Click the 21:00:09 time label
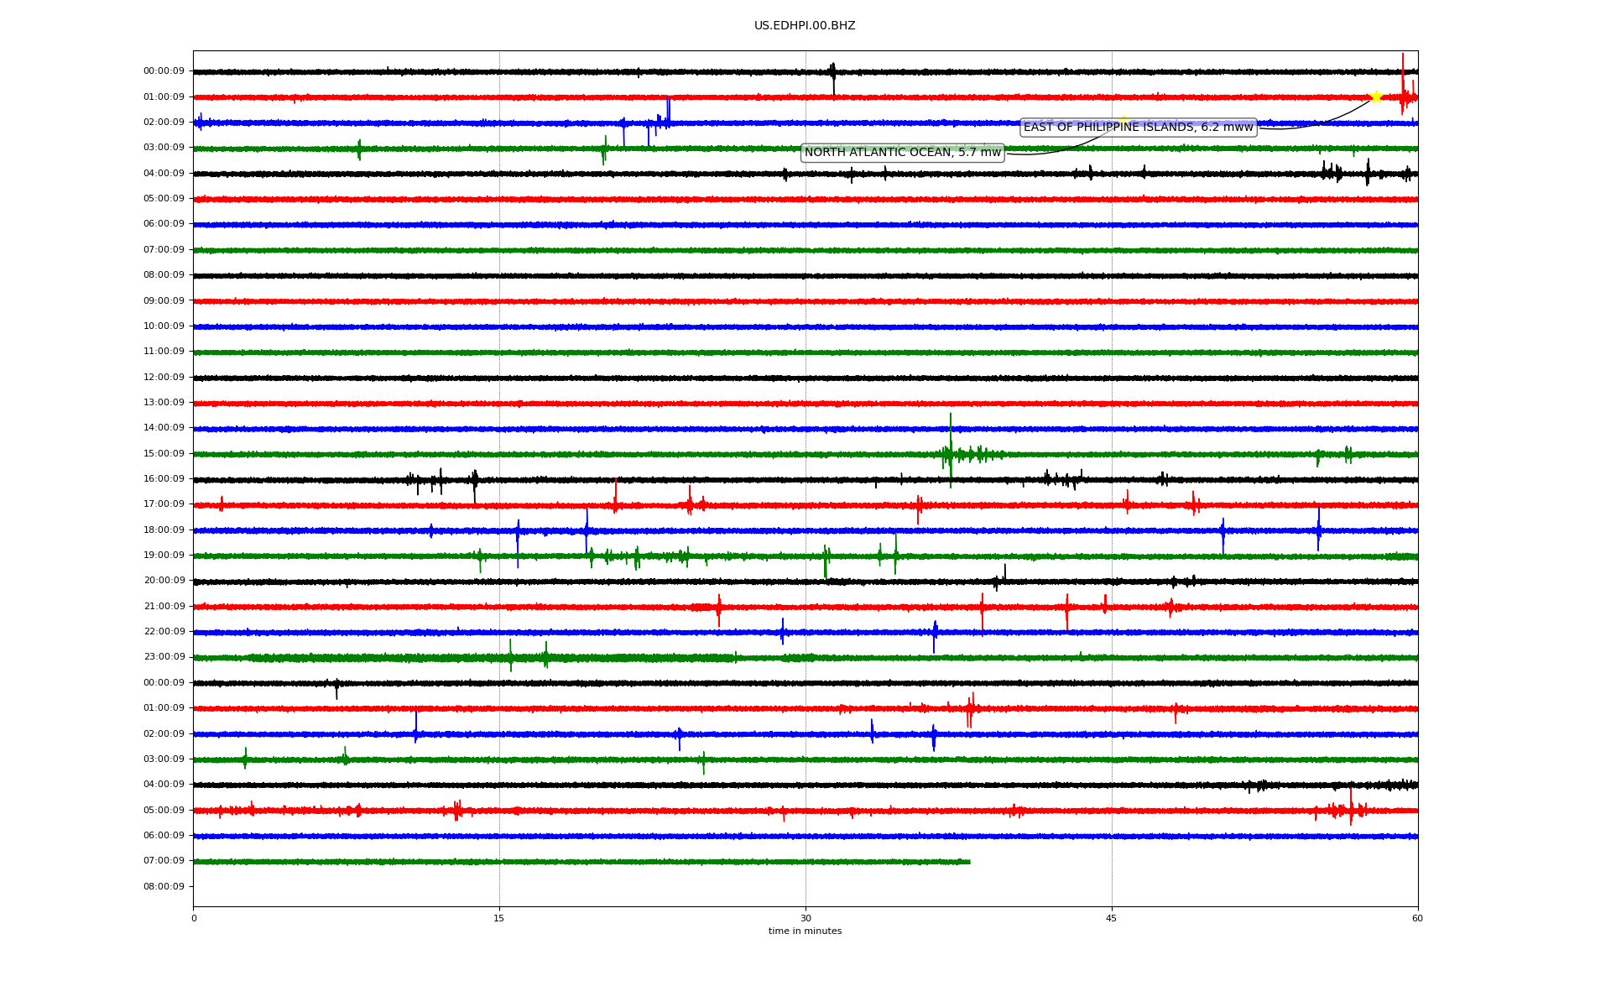This screenshot has height=1007, width=1611. (x=164, y=607)
